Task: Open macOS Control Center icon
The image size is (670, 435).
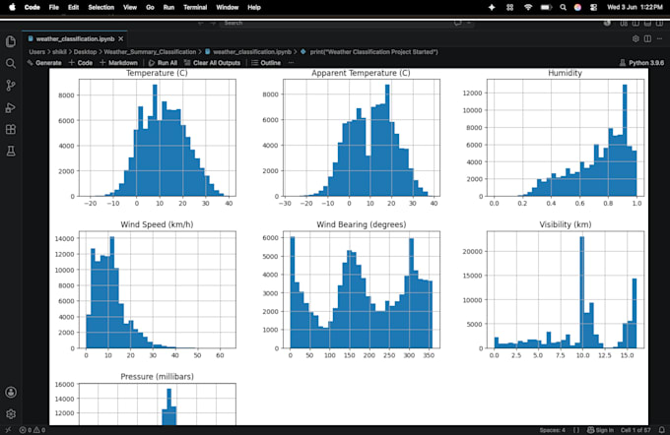Action: pyautogui.click(x=593, y=7)
